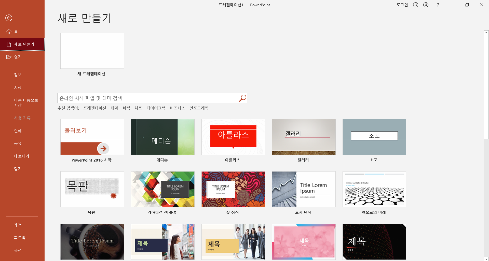The width and height of the screenshot is (489, 261).
Task: Open 옵션 settings
Action: coord(22,251)
